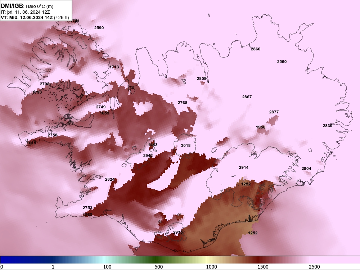The height and width of the screenshot is (270, 360).
Task: Select the 2935 label on the south coast
Action: 178,232
